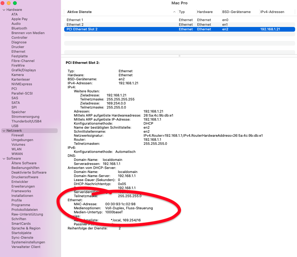Collapse the Software section chevron
The width and height of the screenshot is (297, 257).
[4, 159]
